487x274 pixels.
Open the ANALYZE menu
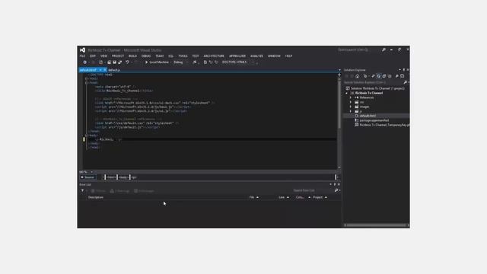256,56
